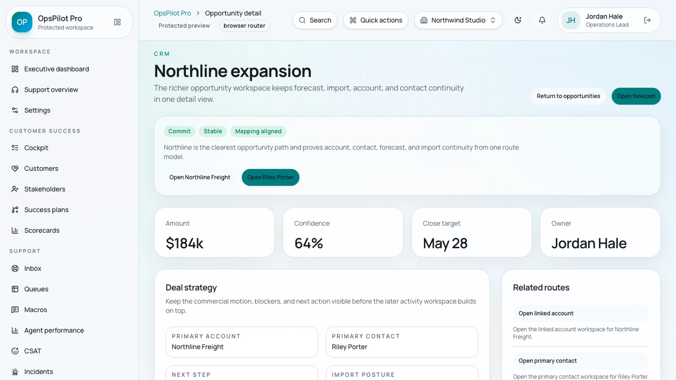Click Open primary contact route

(581, 361)
